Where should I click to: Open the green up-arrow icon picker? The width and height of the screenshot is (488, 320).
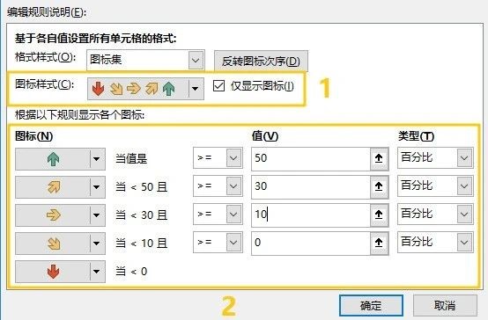60,159
